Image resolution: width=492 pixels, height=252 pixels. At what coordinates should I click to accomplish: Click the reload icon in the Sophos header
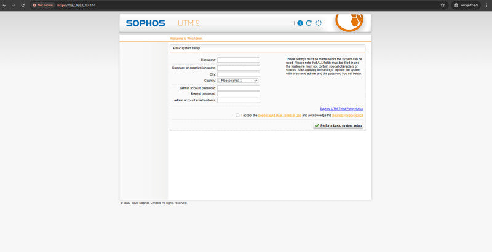coord(309,23)
